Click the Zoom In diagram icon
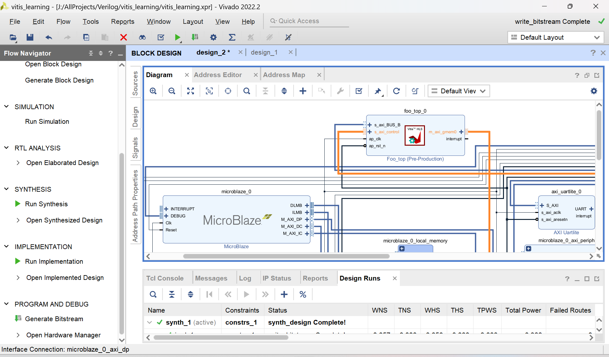 153,91
